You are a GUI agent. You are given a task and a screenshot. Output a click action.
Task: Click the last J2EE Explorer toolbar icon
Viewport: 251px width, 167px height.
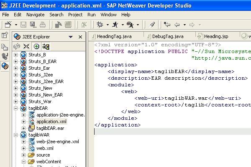click(x=46, y=47)
